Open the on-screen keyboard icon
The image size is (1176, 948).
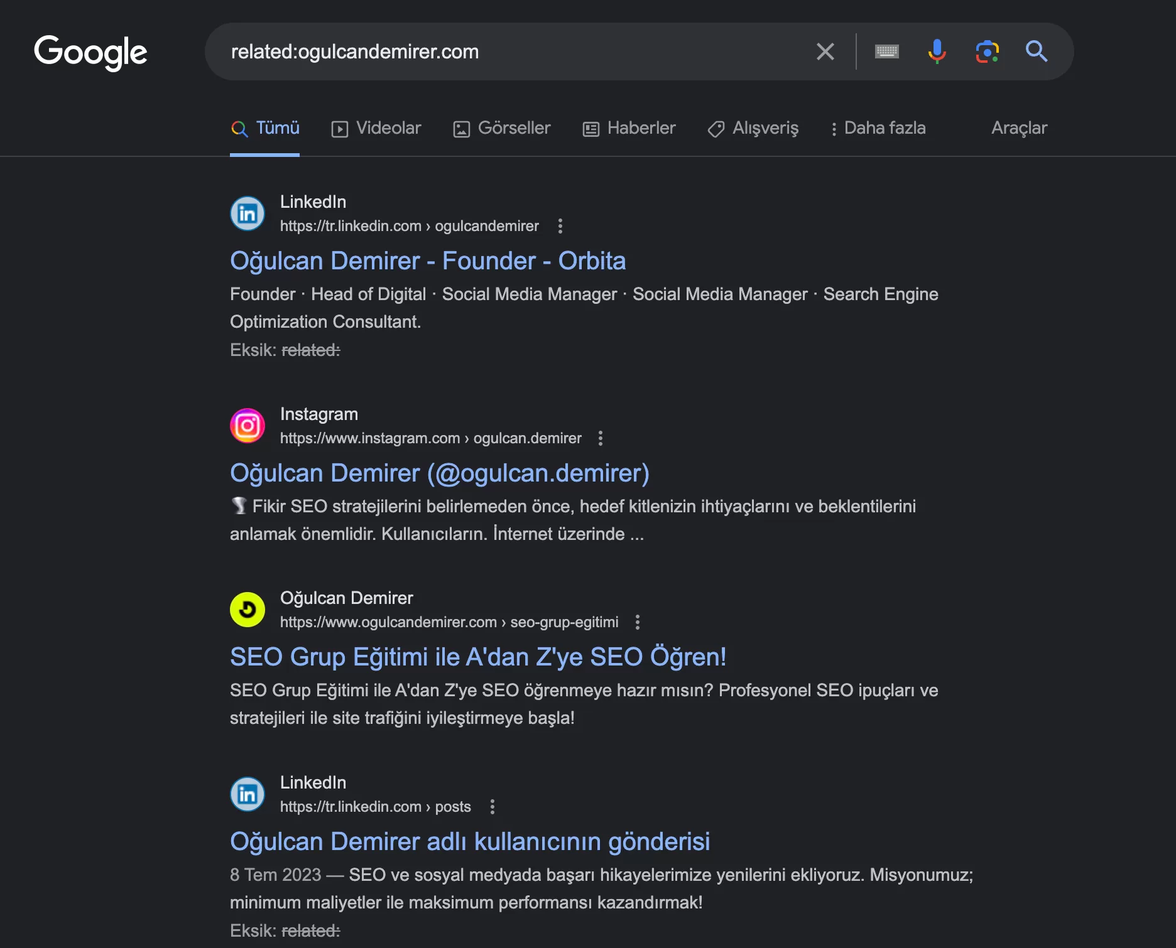click(x=886, y=51)
